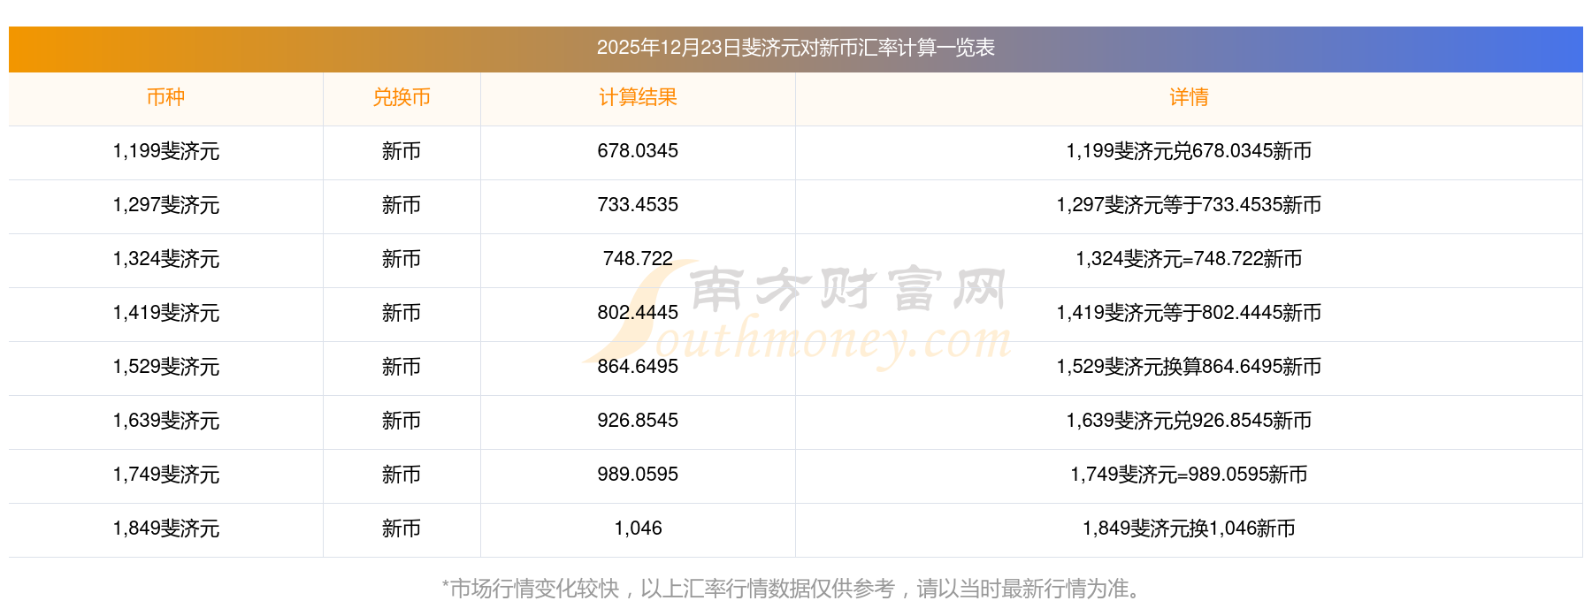Viewport: 1592px width, 616px height.
Task: Click the table title 2025年12月23日斐济元对新币汇率计算一览表
Action: point(795,48)
